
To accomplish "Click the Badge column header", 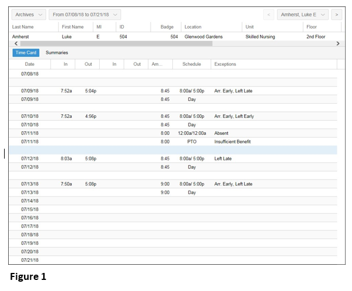I will pyautogui.click(x=167, y=27).
